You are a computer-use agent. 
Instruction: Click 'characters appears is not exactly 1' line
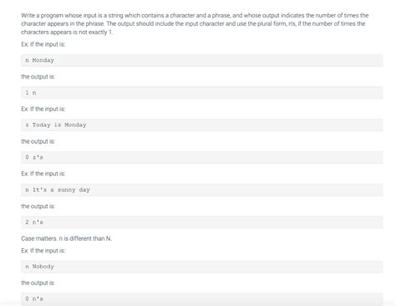(67, 32)
